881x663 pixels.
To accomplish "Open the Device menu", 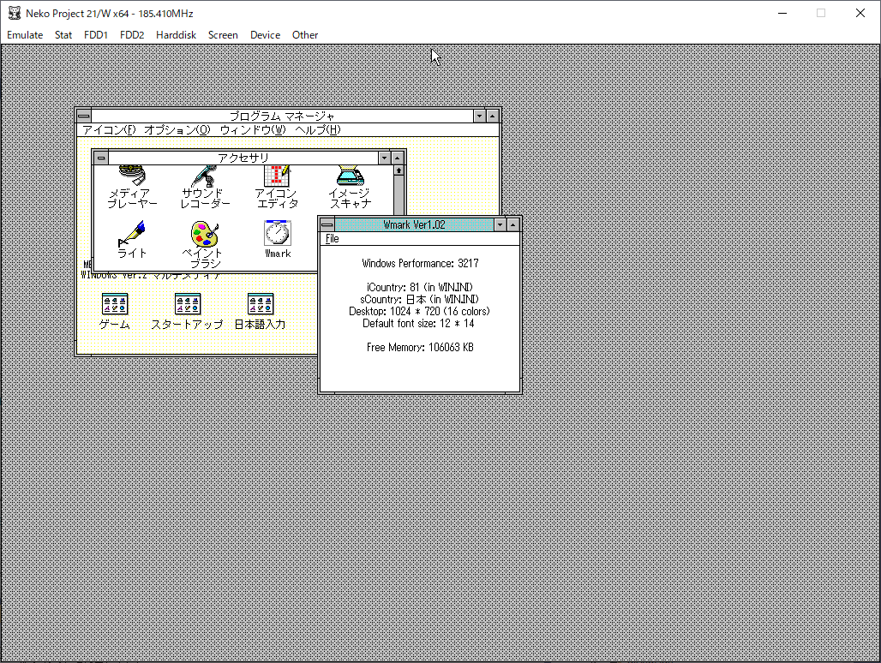I will pyautogui.click(x=265, y=35).
